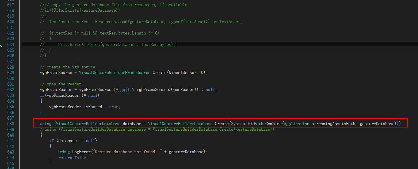Click File.WriteAllBytes in commented line 624
The height and width of the screenshot is (169, 418).
(79, 44)
